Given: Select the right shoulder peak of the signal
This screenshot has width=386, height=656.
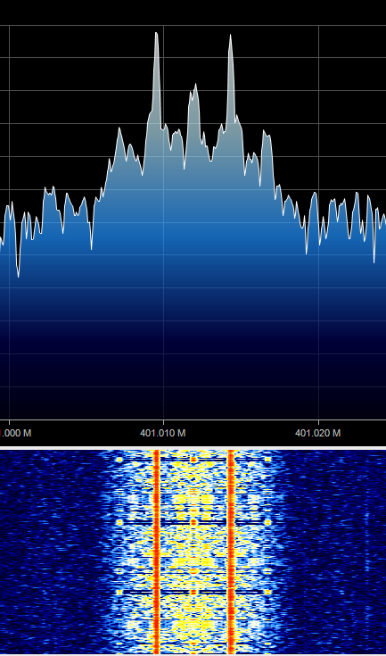Looking at the screenshot, I should tap(265, 133).
